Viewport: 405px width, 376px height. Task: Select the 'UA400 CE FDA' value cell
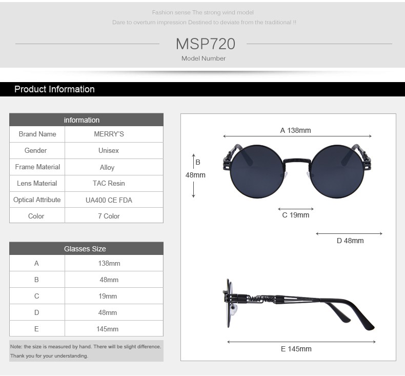[x=114, y=200]
